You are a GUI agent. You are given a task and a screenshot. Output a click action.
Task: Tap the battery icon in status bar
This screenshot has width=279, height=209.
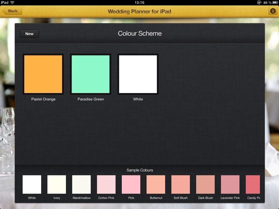point(275,2)
